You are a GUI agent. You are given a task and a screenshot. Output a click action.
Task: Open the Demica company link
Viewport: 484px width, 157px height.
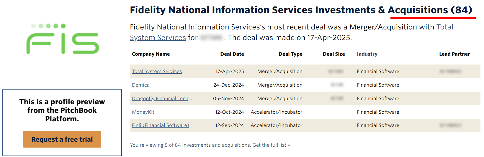coord(140,85)
